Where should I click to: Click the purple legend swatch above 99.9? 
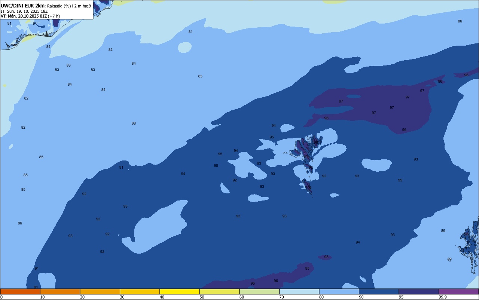click(x=458, y=291)
